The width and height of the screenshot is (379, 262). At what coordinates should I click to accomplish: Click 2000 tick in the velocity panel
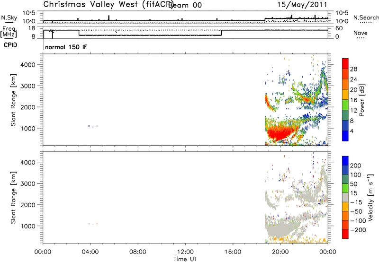[x=28, y=205]
